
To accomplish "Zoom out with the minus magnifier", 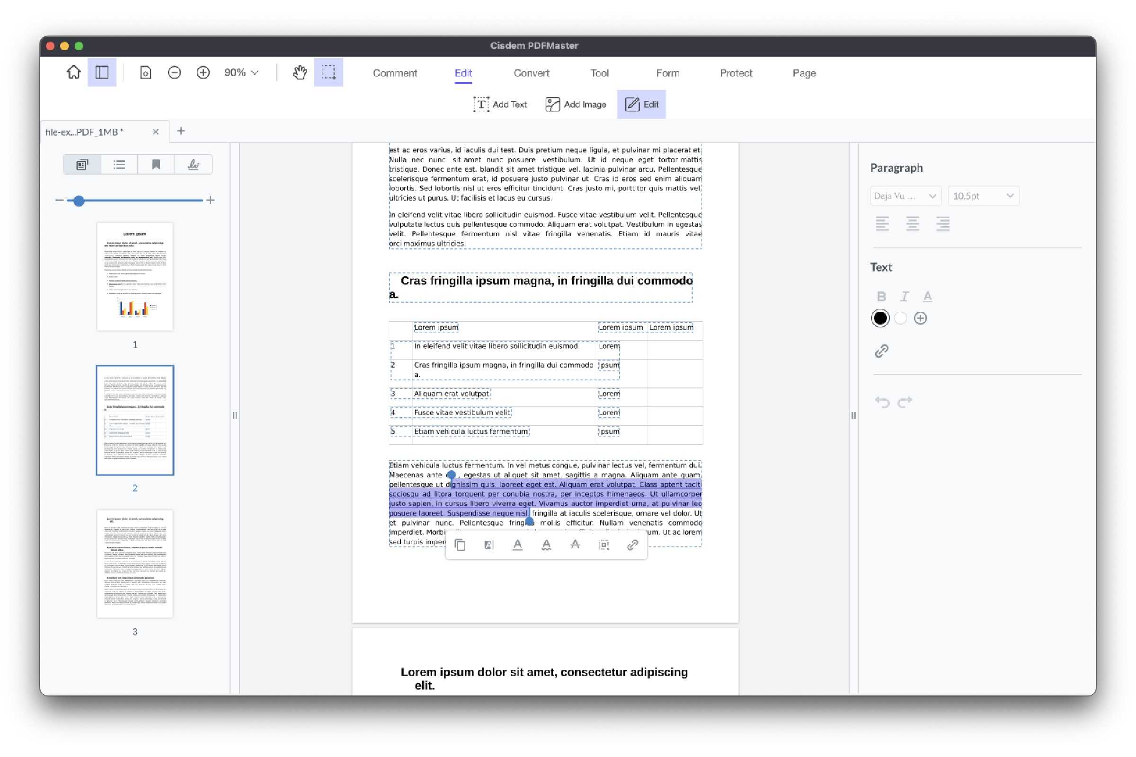I will point(174,72).
